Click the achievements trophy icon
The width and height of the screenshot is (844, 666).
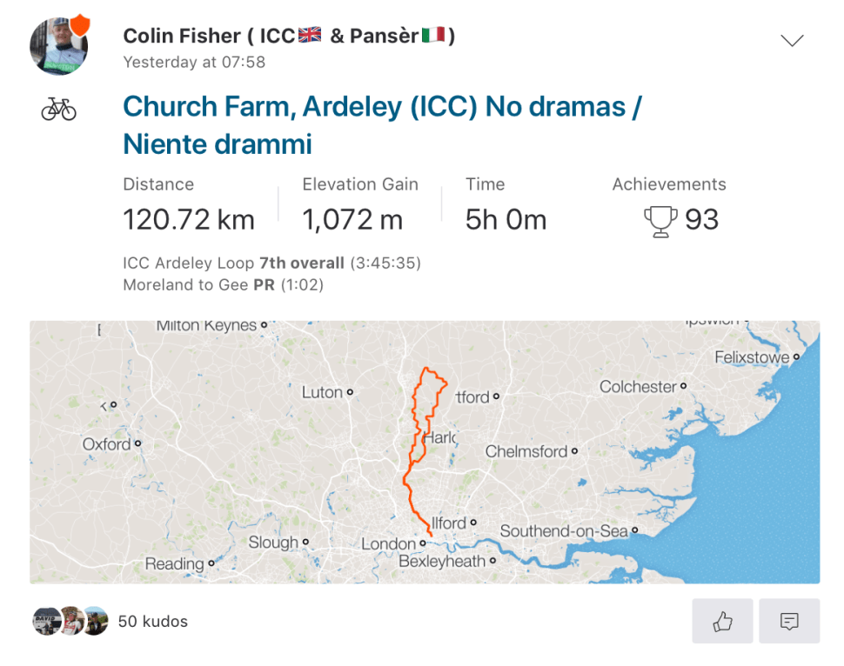[660, 220]
